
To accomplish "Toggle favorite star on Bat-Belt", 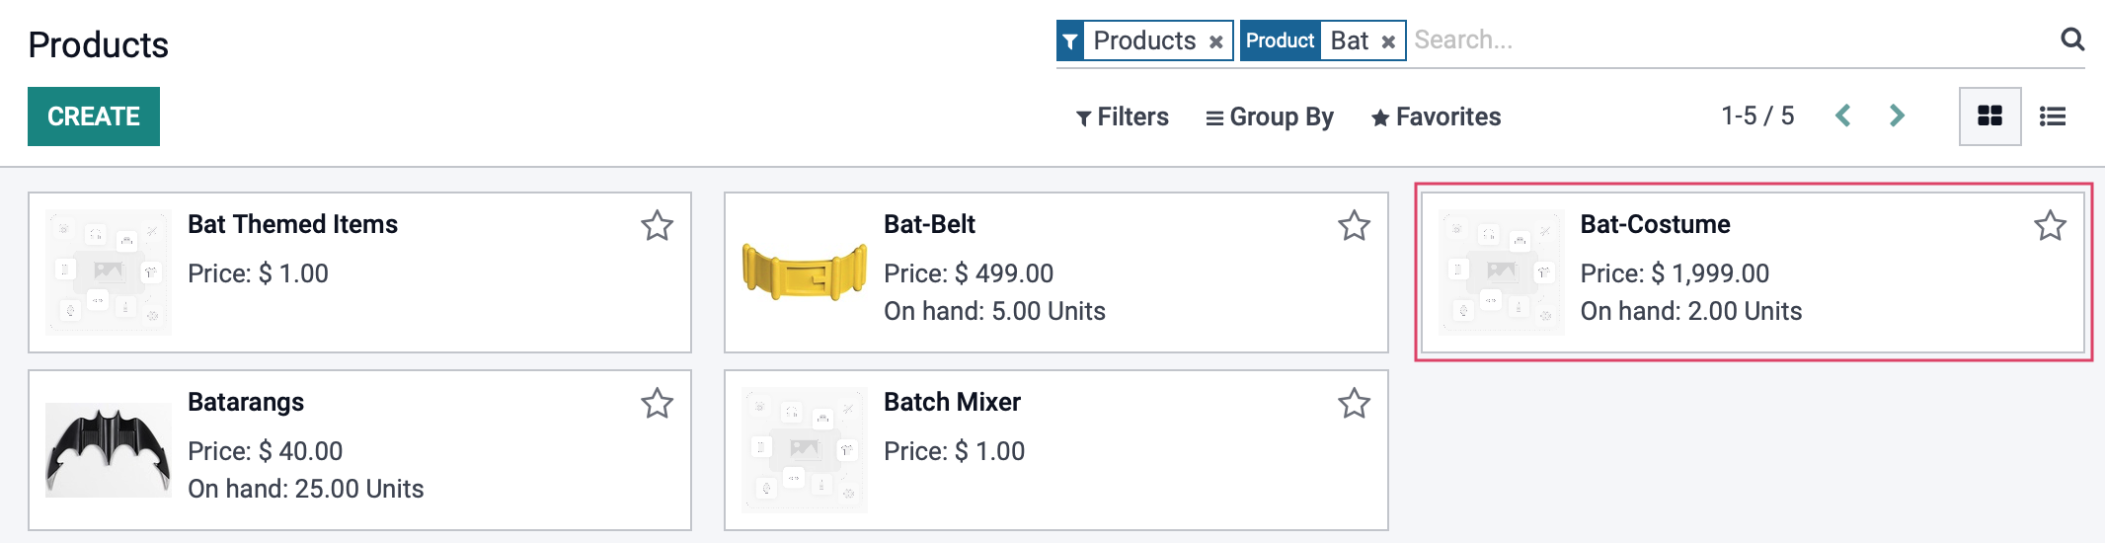I will pyautogui.click(x=1354, y=226).
